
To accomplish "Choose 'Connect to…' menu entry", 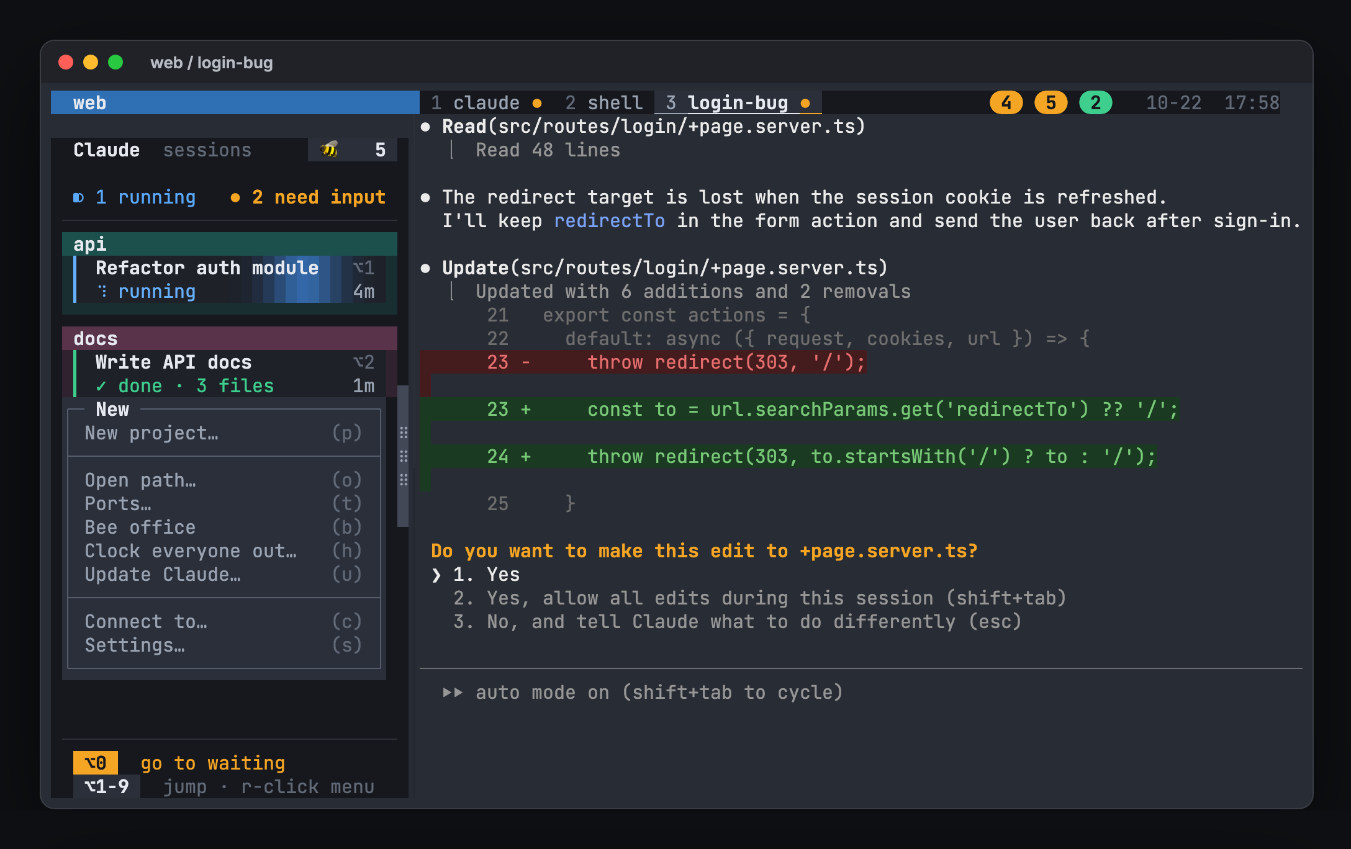I will pyautogui.click(x=224, y=622).
